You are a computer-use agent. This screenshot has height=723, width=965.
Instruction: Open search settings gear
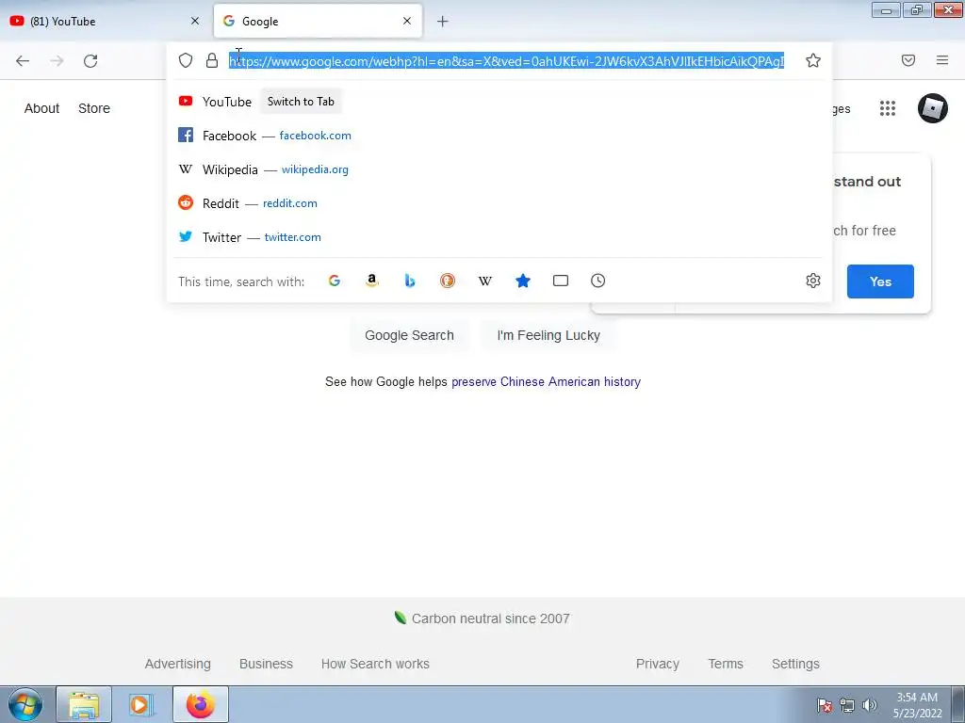(813, 281)
